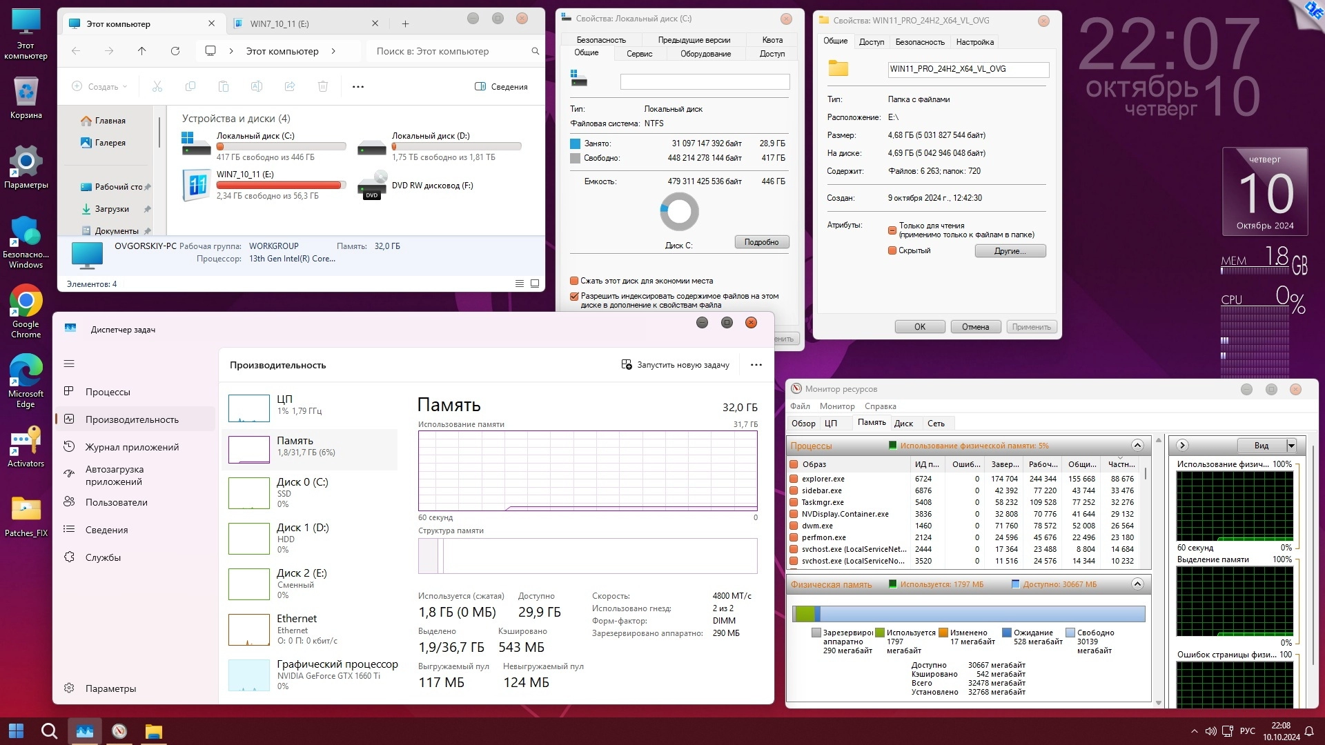Image resolution: width=1325 pixels, height=745 pixels.
Task: Click the Task Manager hamburger menu icon
Action: [69, 364]
